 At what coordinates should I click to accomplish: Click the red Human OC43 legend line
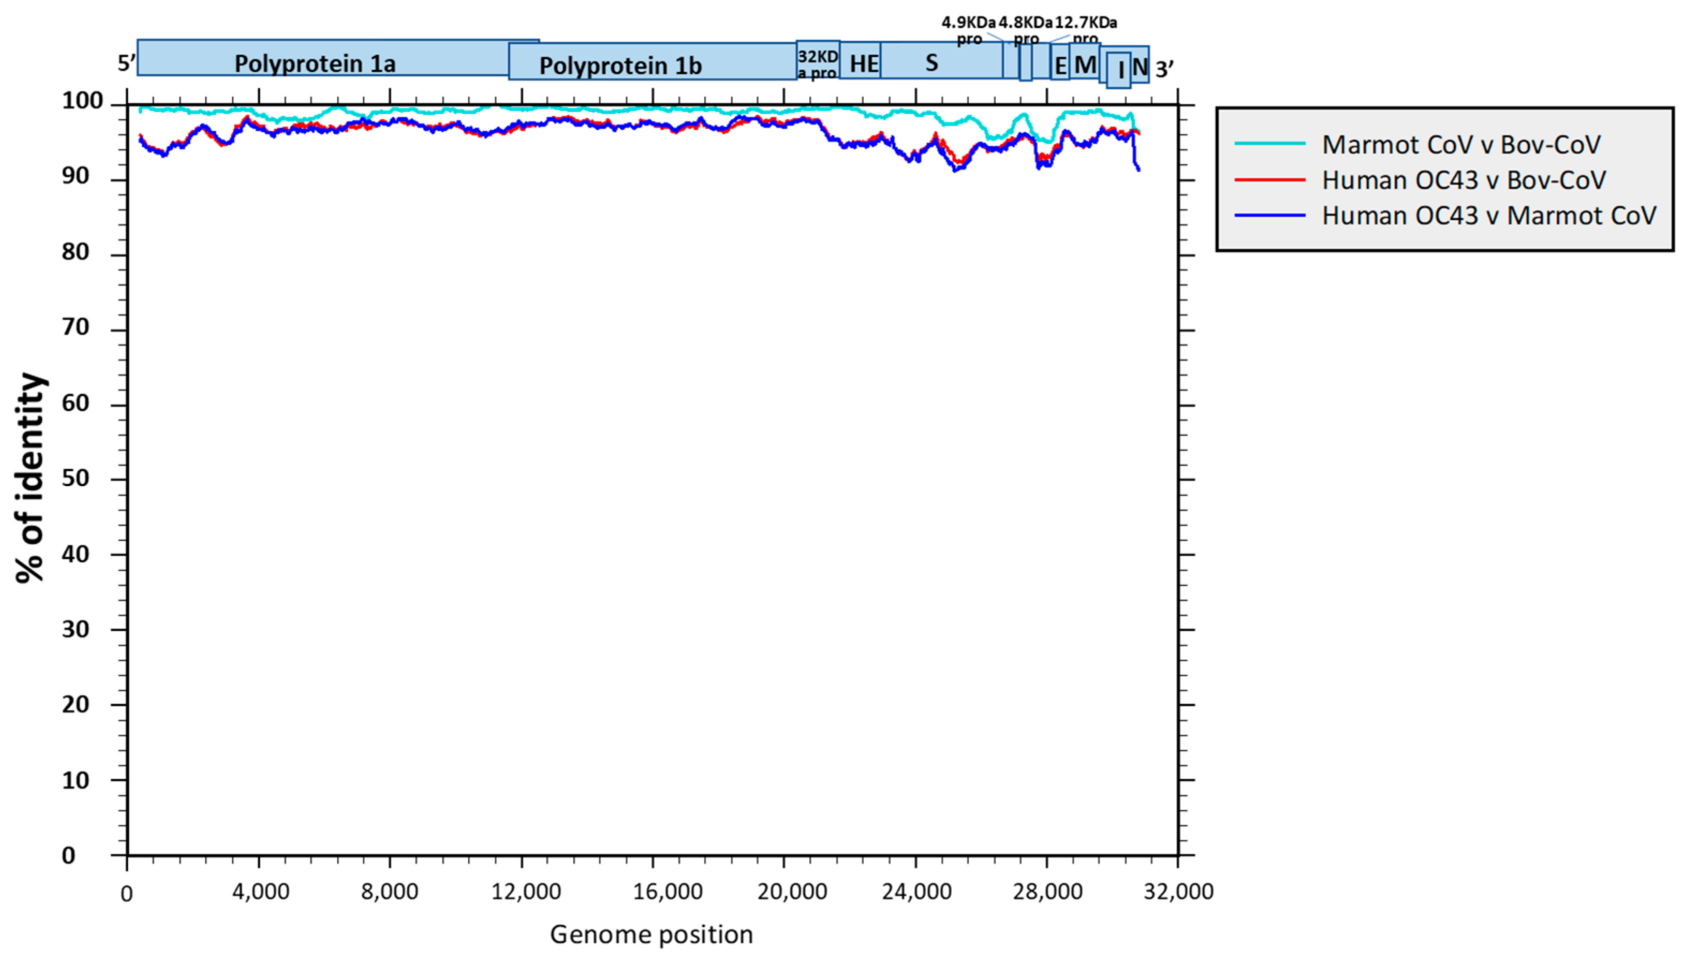[1269, 179]
